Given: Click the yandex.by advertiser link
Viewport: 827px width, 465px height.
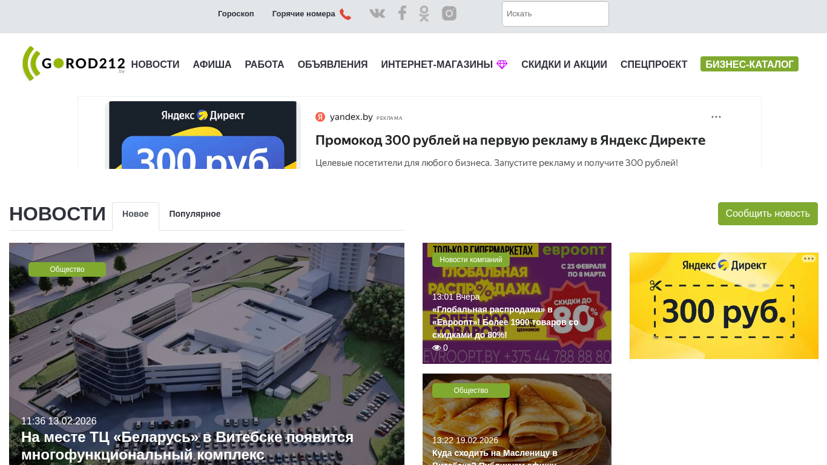Looking at the screenshot, I should pos(351,117).
